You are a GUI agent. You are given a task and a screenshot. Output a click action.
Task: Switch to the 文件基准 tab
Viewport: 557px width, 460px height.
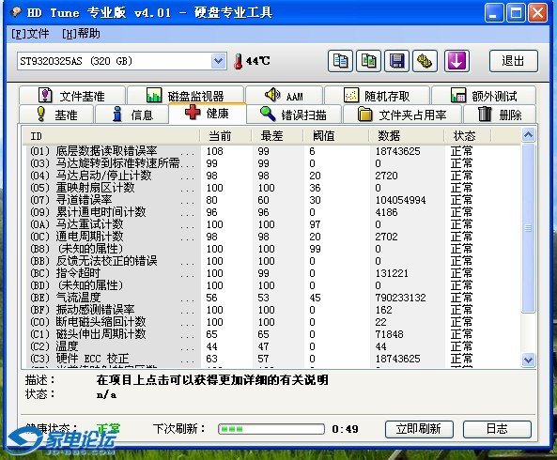[x=72, y=96]
